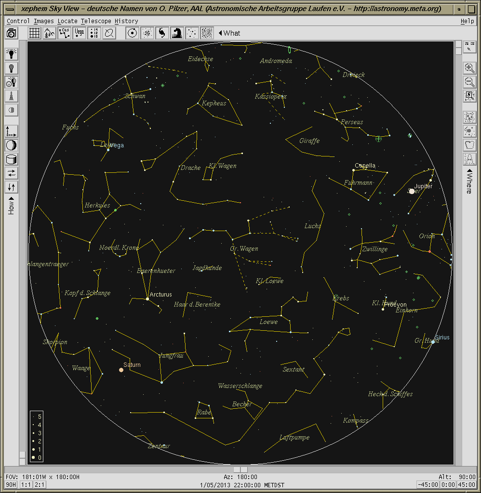Image resolution: width=481 pixels, height=493 pixels.
Task: Flip view left-right arrows icon
Action: click(x=12, y=173)
